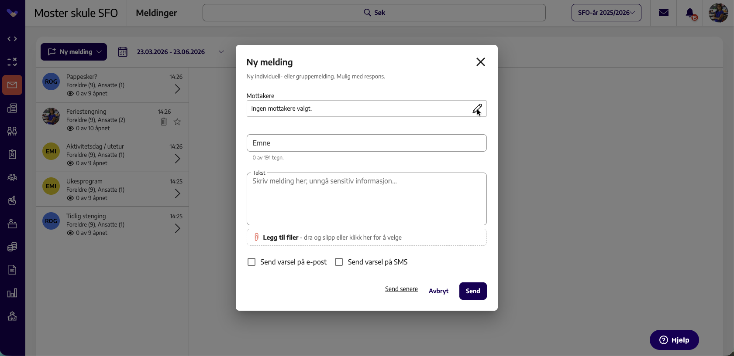Open the Ukesprogram message entry
This screenshot has height=356, width=734.
pyautogui.click(x=113, y=190)
